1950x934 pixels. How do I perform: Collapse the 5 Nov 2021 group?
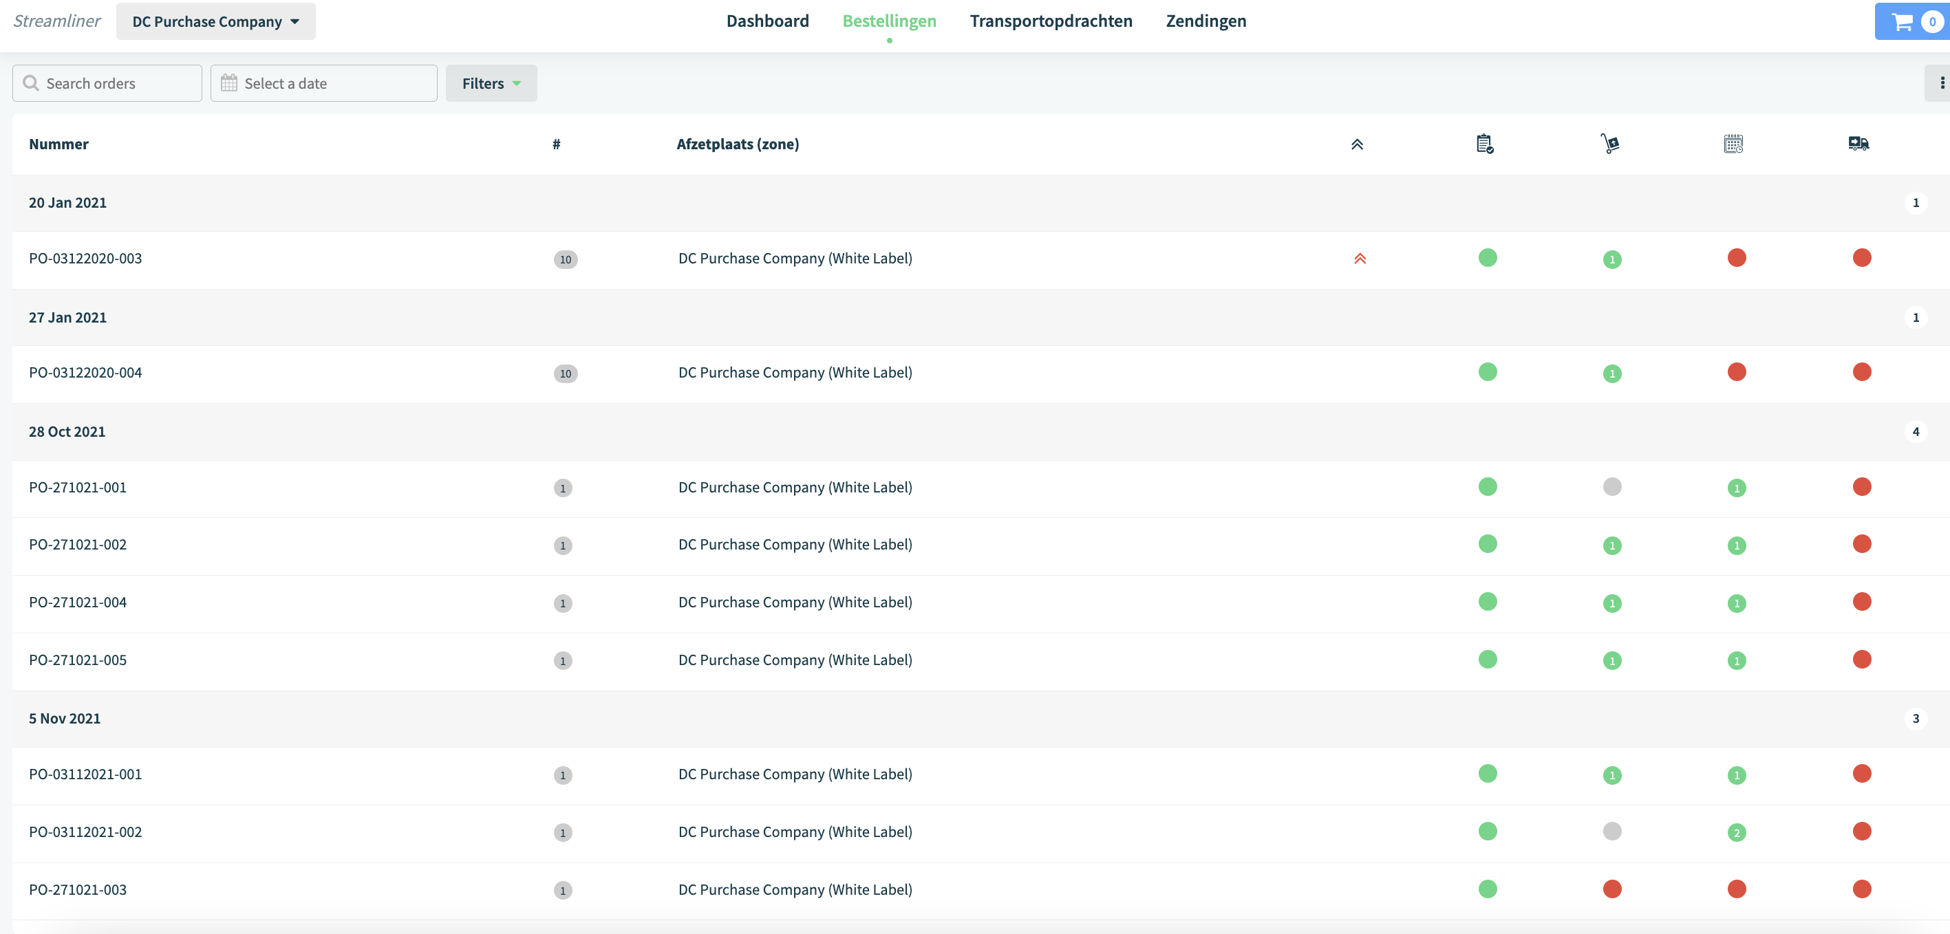click(x=981, y=719)
